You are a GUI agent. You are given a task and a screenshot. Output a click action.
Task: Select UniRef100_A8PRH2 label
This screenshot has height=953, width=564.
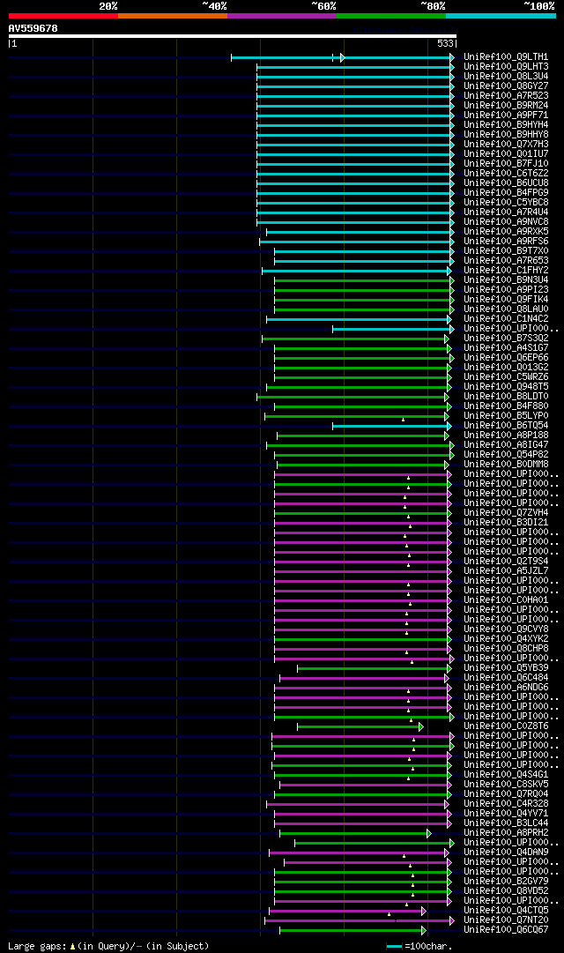click(506, 833)
